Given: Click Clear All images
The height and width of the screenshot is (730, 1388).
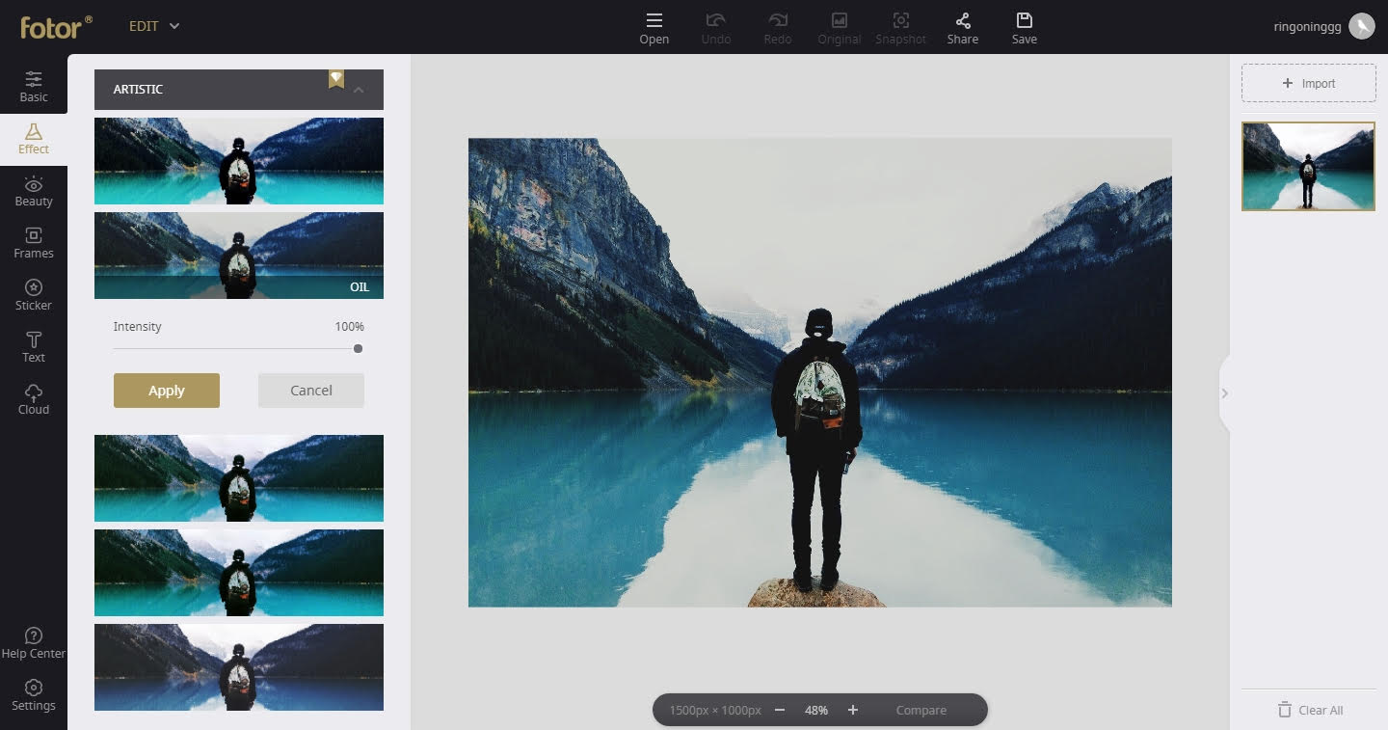Looking at the screenshot, I should 1310,710.
